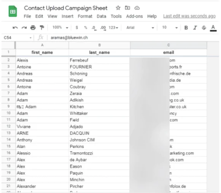Select cell containing Alexis

42,60
